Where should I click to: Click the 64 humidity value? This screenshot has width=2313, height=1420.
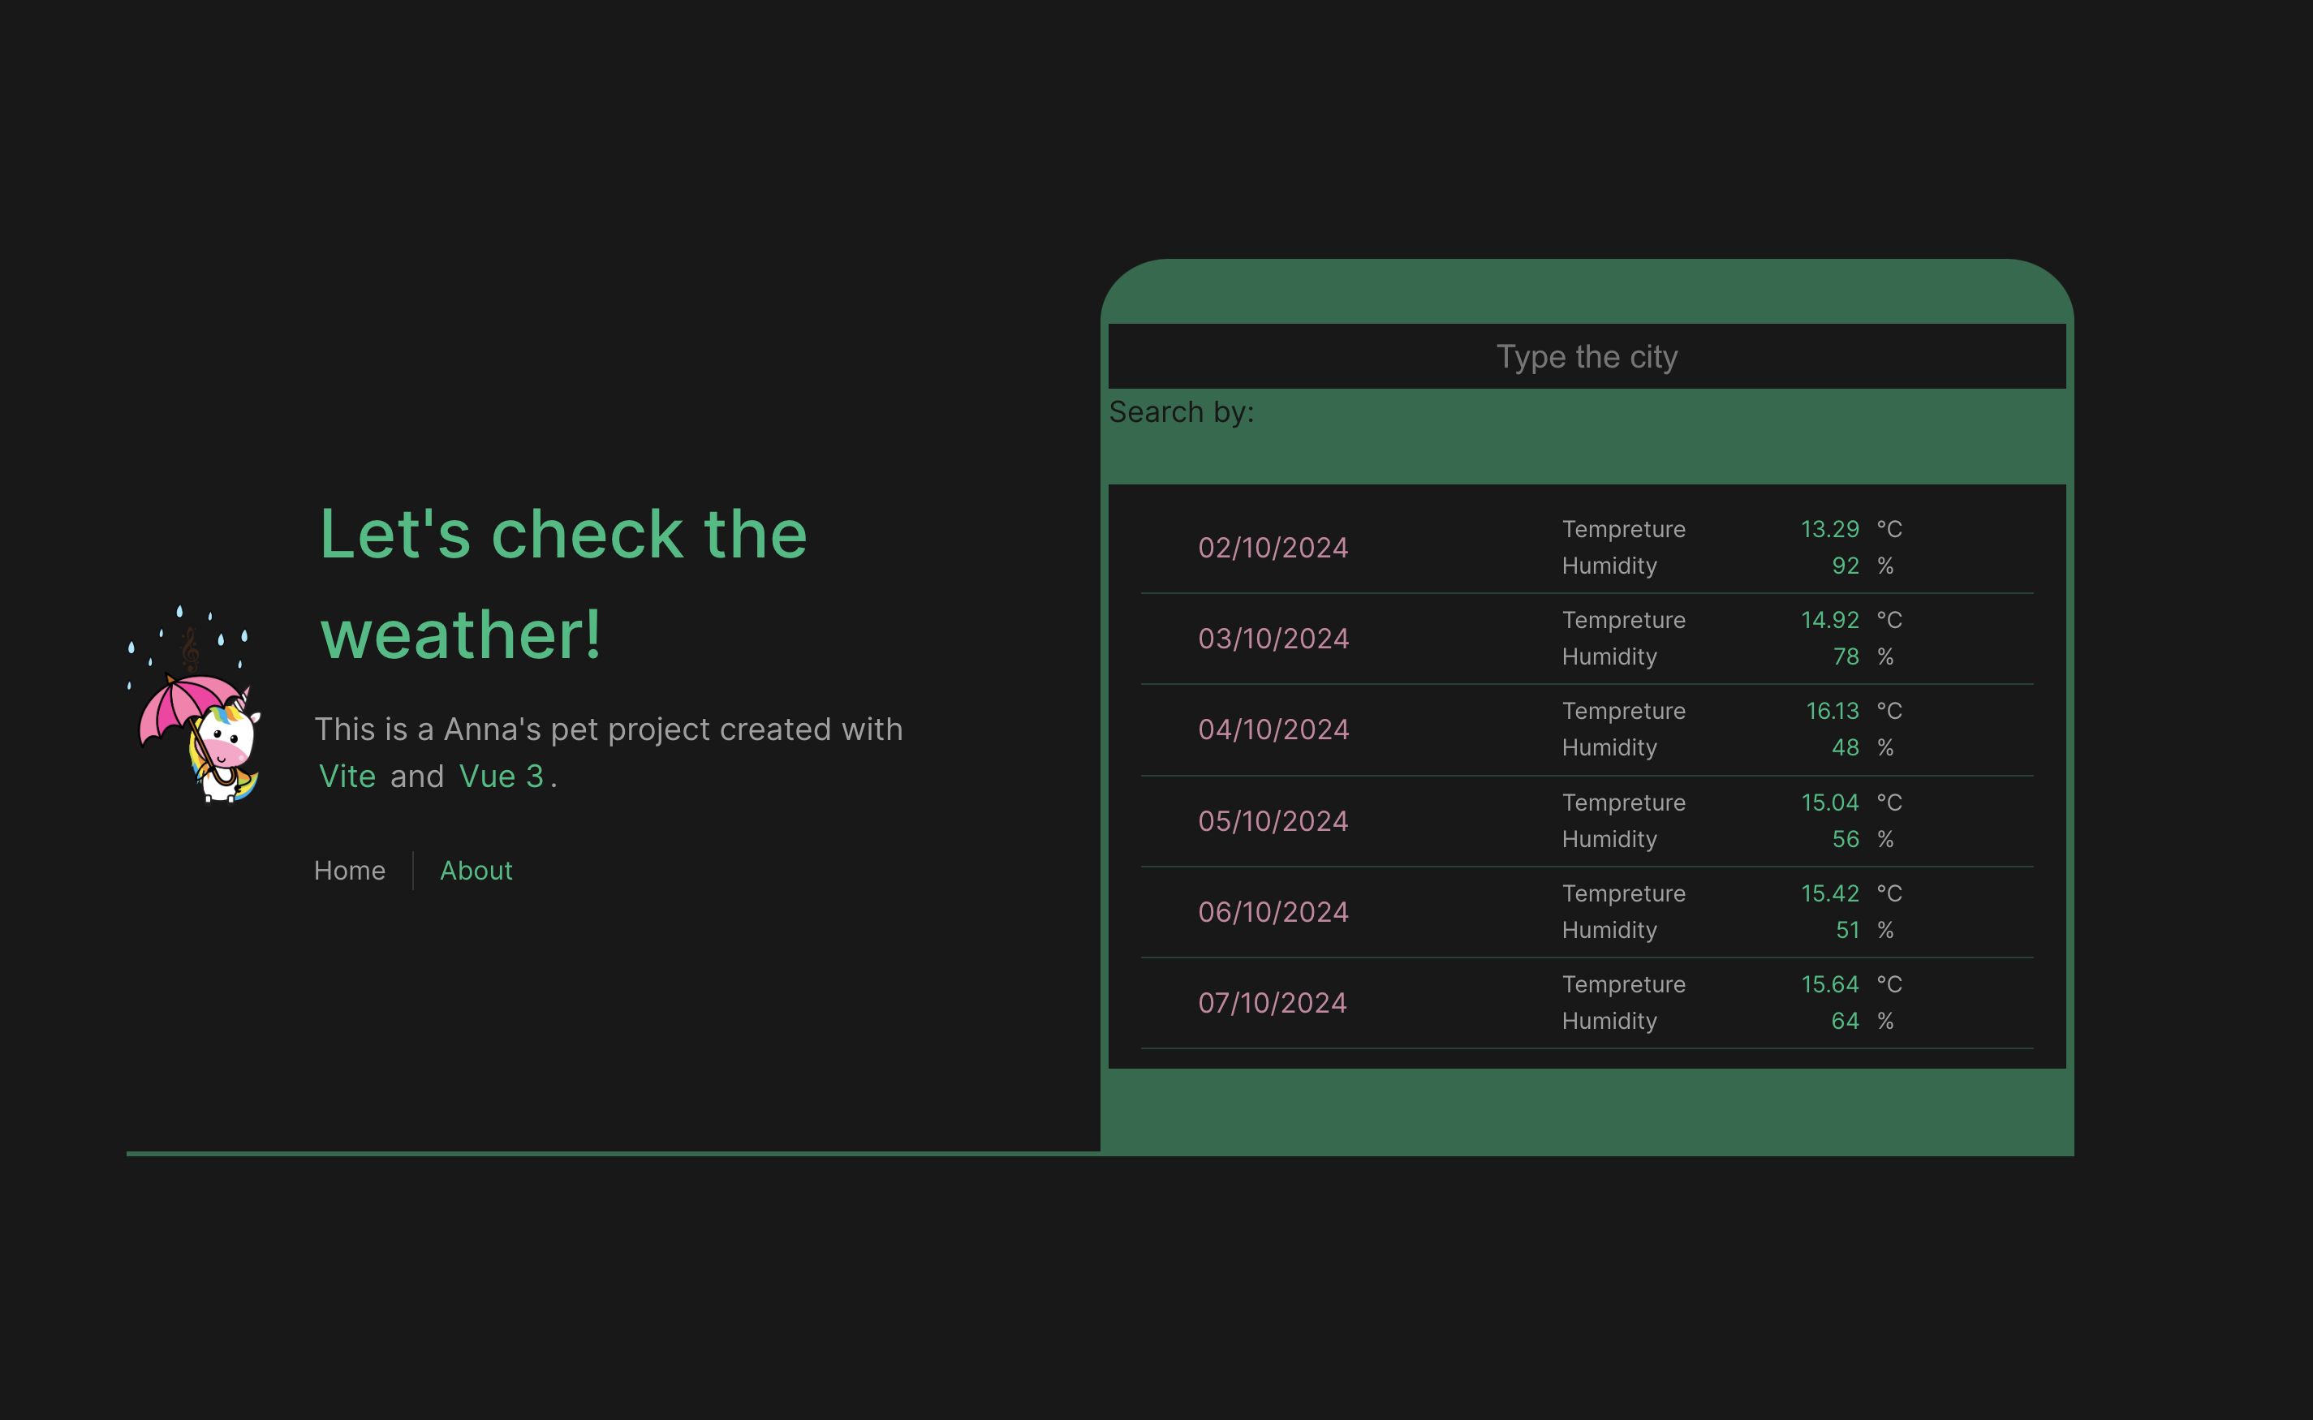1845,1021
